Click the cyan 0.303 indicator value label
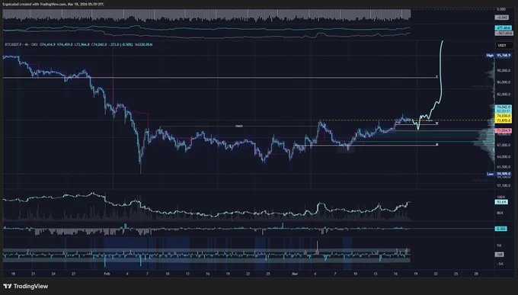 (501, 229)
